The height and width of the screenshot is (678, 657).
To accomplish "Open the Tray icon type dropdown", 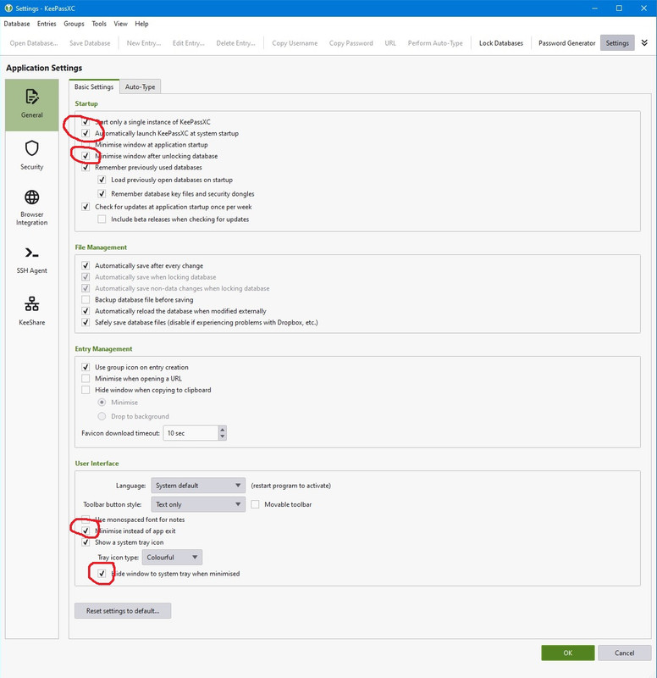I will pos(172,558).
